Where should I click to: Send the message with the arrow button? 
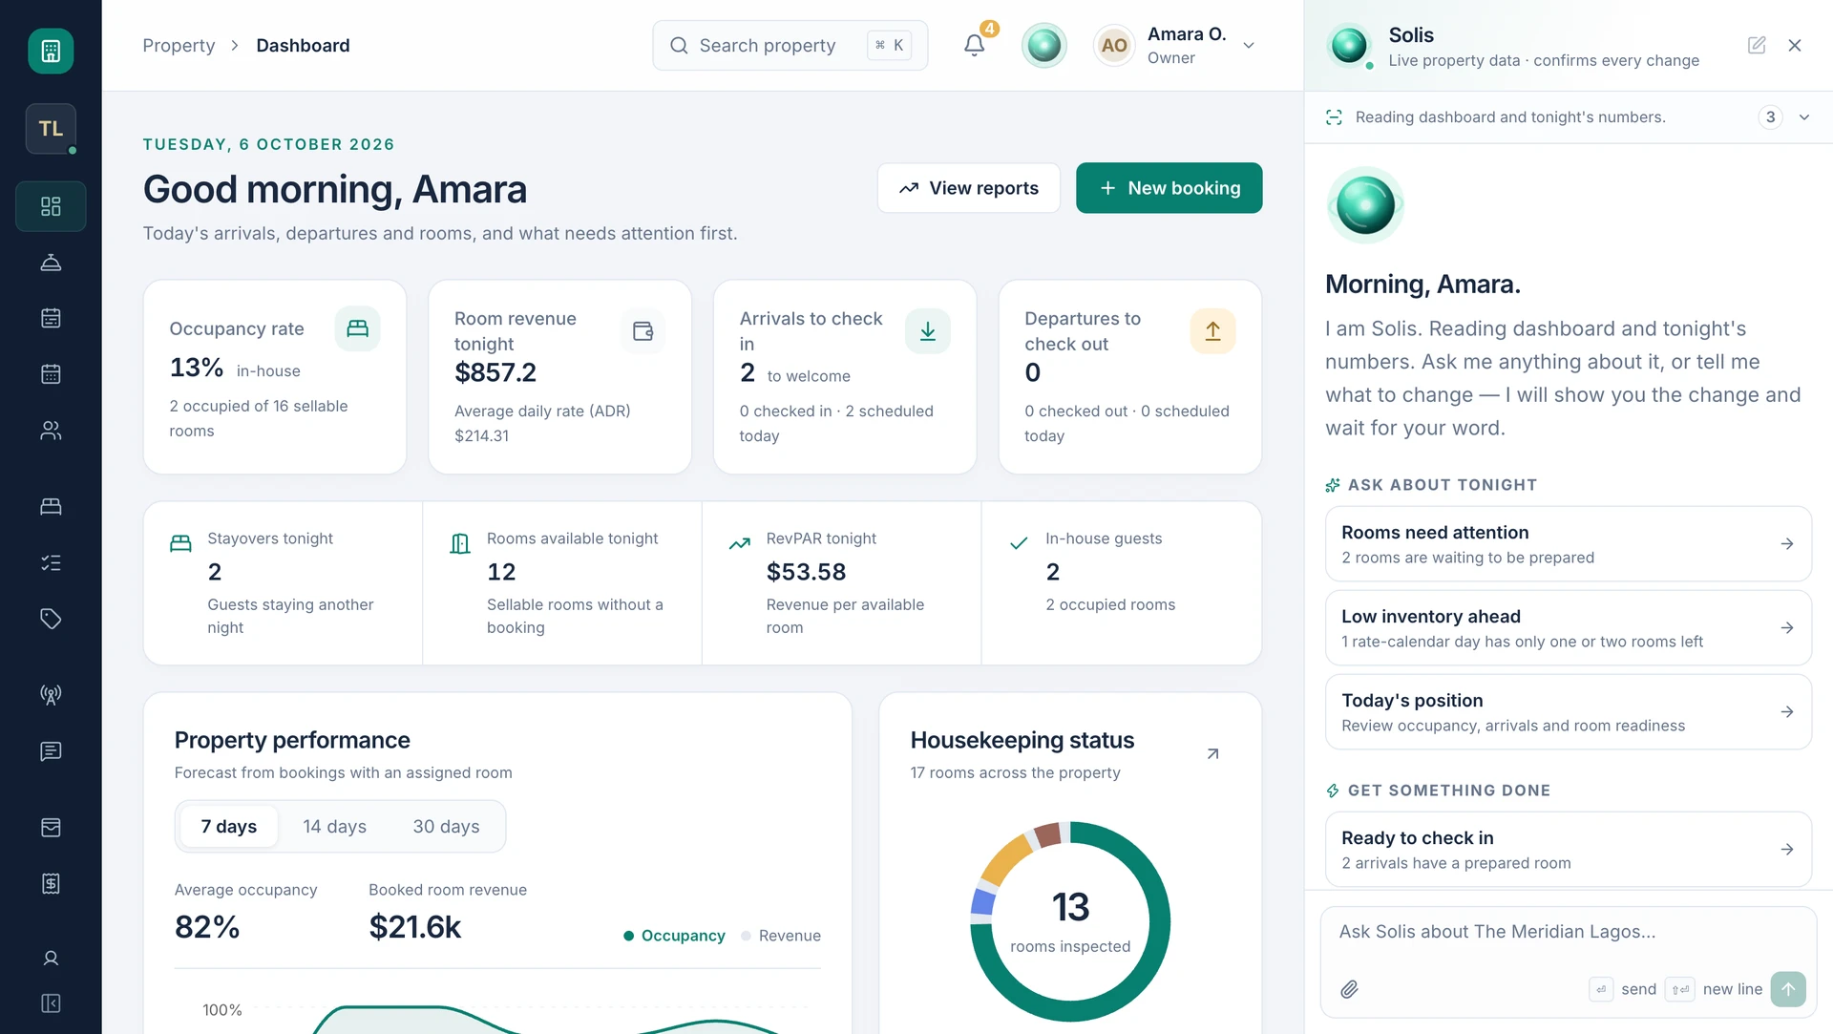[1788, 989]
